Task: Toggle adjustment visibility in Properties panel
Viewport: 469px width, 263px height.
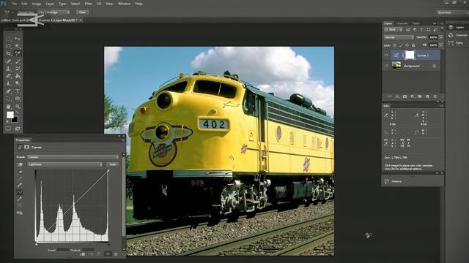Action: (108, 254)
